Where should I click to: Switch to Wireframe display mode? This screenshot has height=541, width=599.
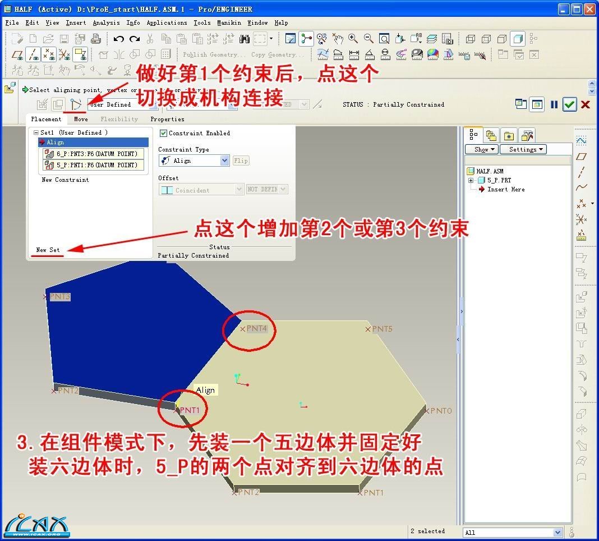(x=471, y=39)
